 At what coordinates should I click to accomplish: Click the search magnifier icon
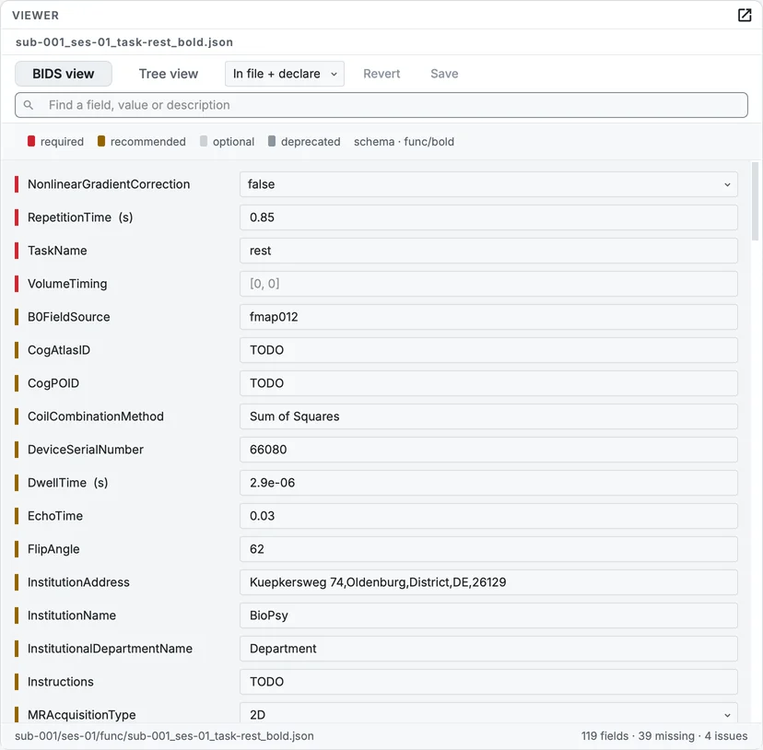pyautogui.click(x=29, y=105)
